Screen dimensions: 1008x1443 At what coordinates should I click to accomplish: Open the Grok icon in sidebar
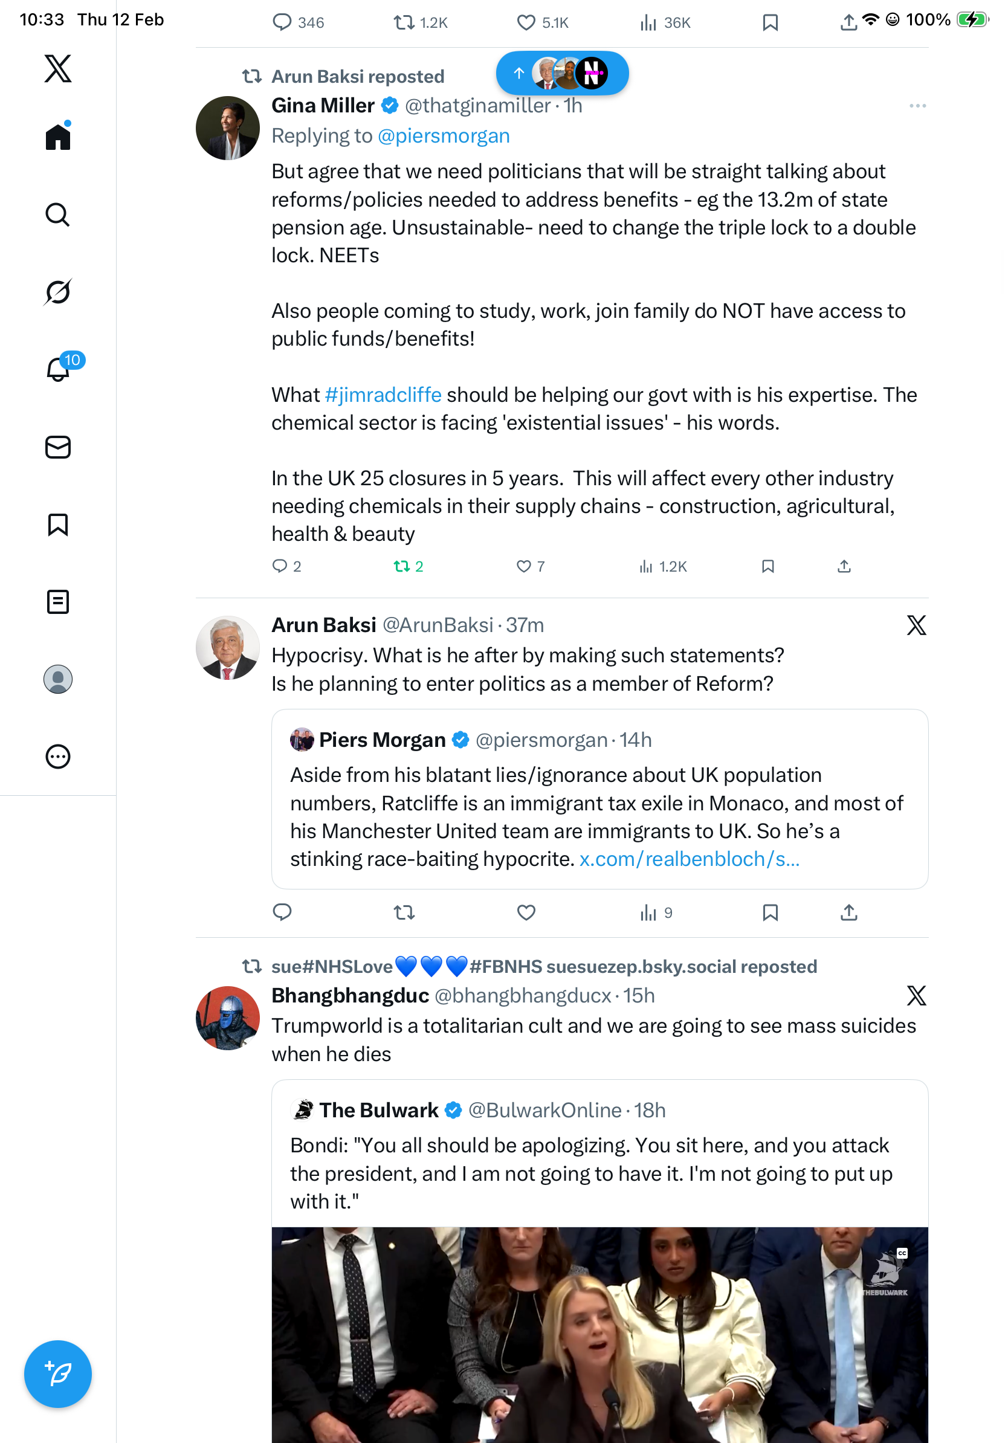(57, 292)
